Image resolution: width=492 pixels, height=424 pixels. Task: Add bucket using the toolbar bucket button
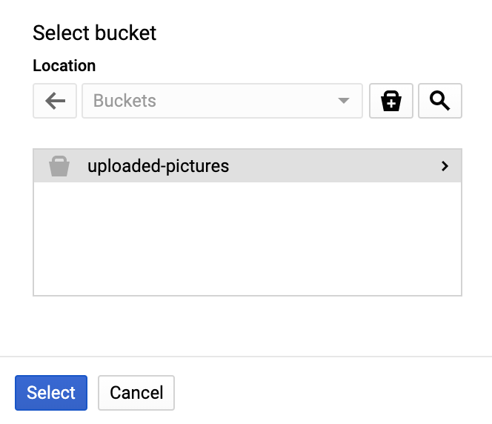pyautogui.click(x=391, y=101)
